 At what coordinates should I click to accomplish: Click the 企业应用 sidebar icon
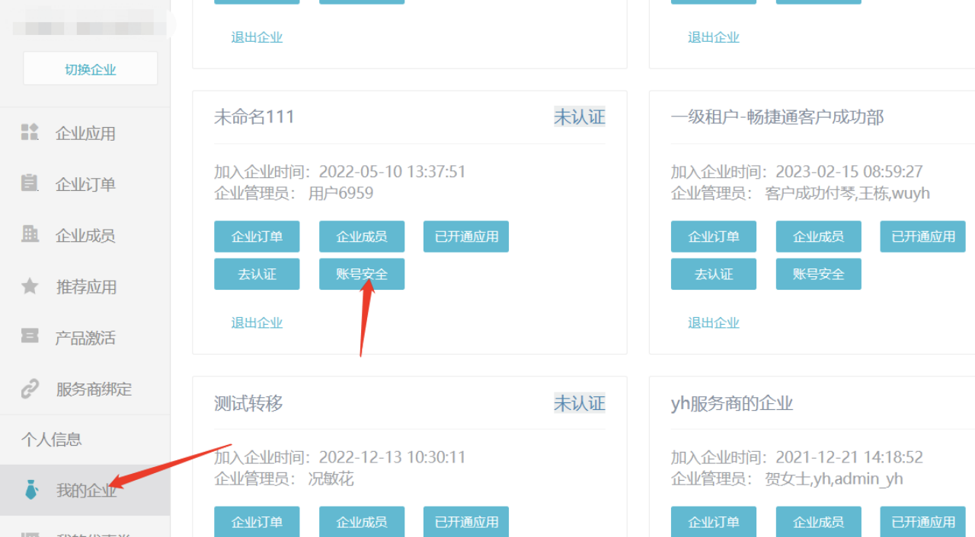pyautogui.click(x=30, y=132)
